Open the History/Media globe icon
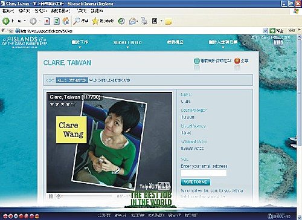This screenshot has height=220, width=302. [121, 21]
